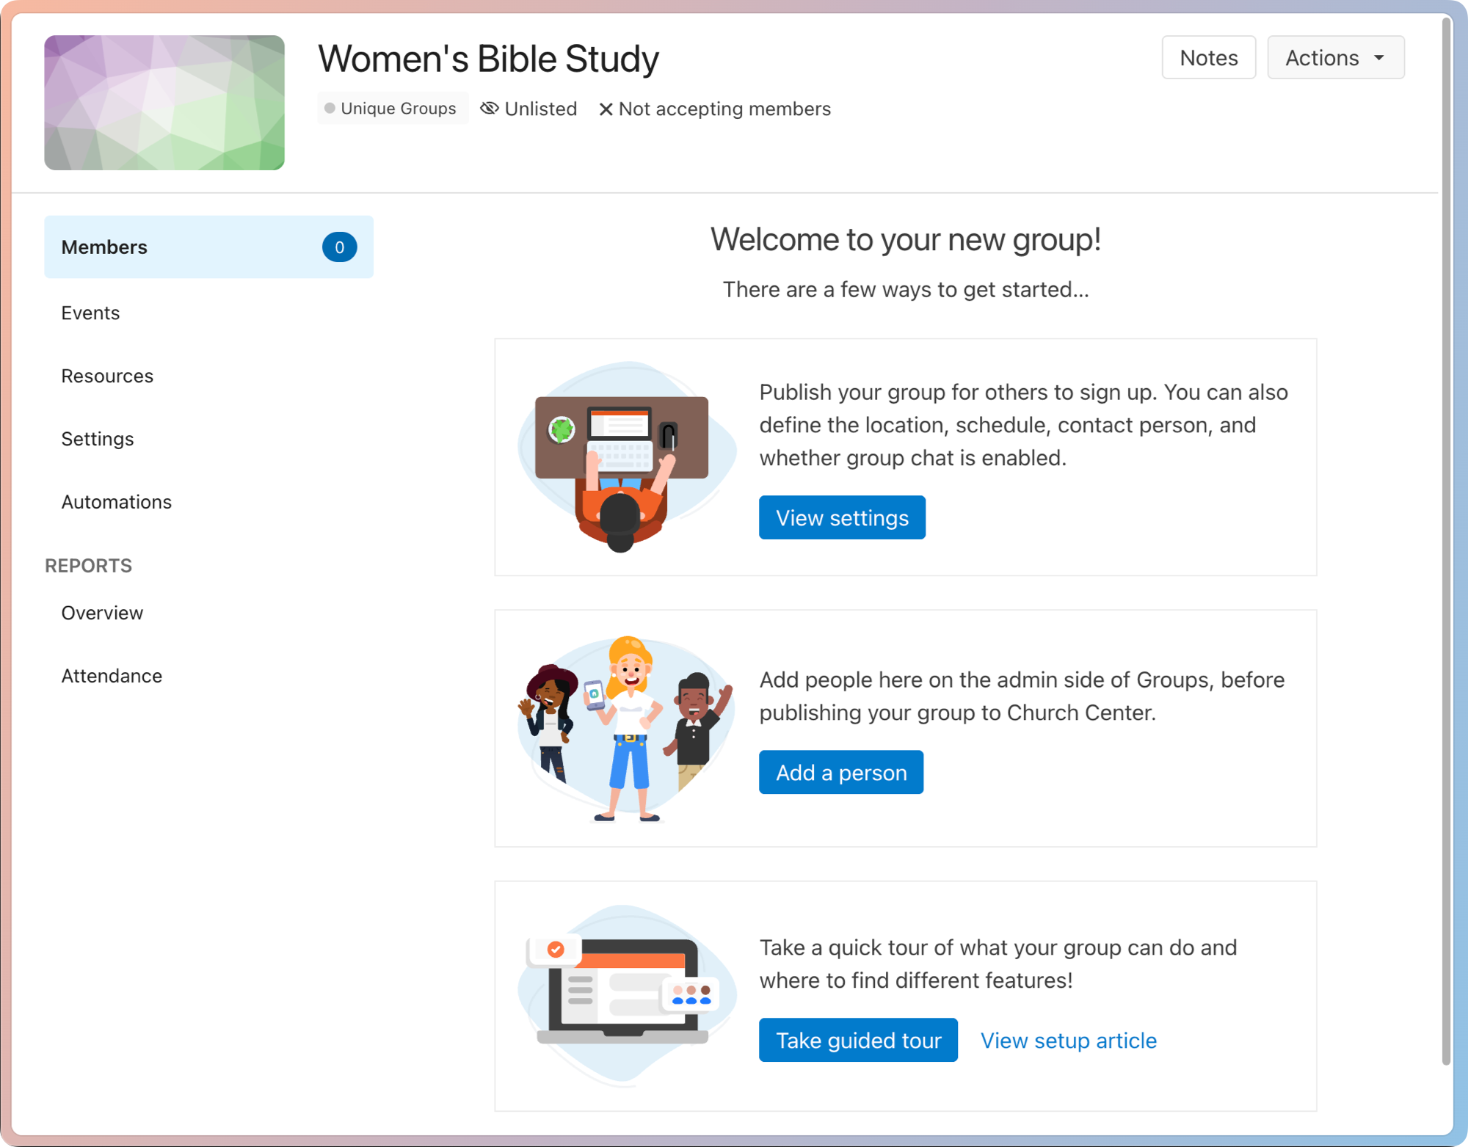Click the Unlisted crossed-eye icon
1468x1147 pixels.
tap(489, 109)
